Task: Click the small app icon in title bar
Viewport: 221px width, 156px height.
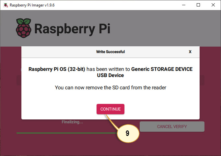Action: [6, 5]
